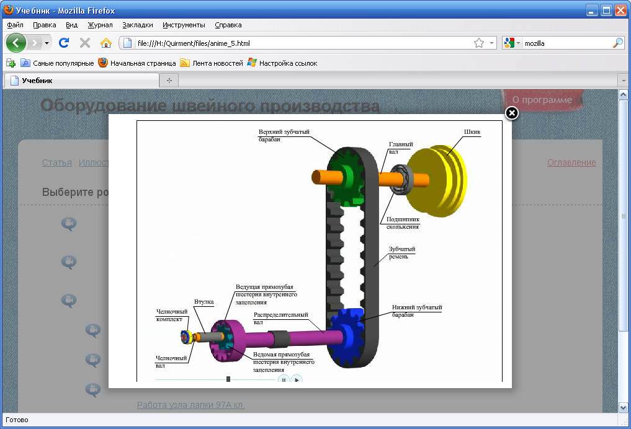Open Начальная страница bookmark
Viewport: 631px width, 429px height.
pos(137,63)
